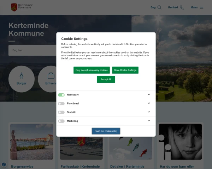This screenshot has height=169, width=212.
Task: Click the cookie info icon in the bottom-left corner
Action: coord(4,164)
